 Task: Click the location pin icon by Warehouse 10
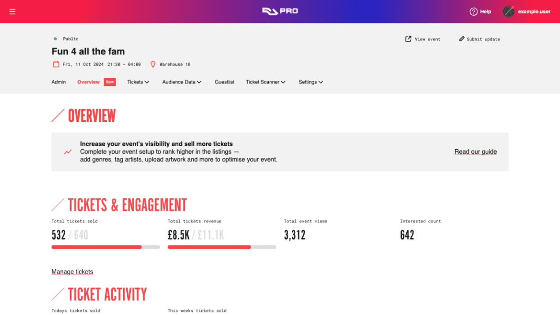pyautogui.click(x=153, y=64)
